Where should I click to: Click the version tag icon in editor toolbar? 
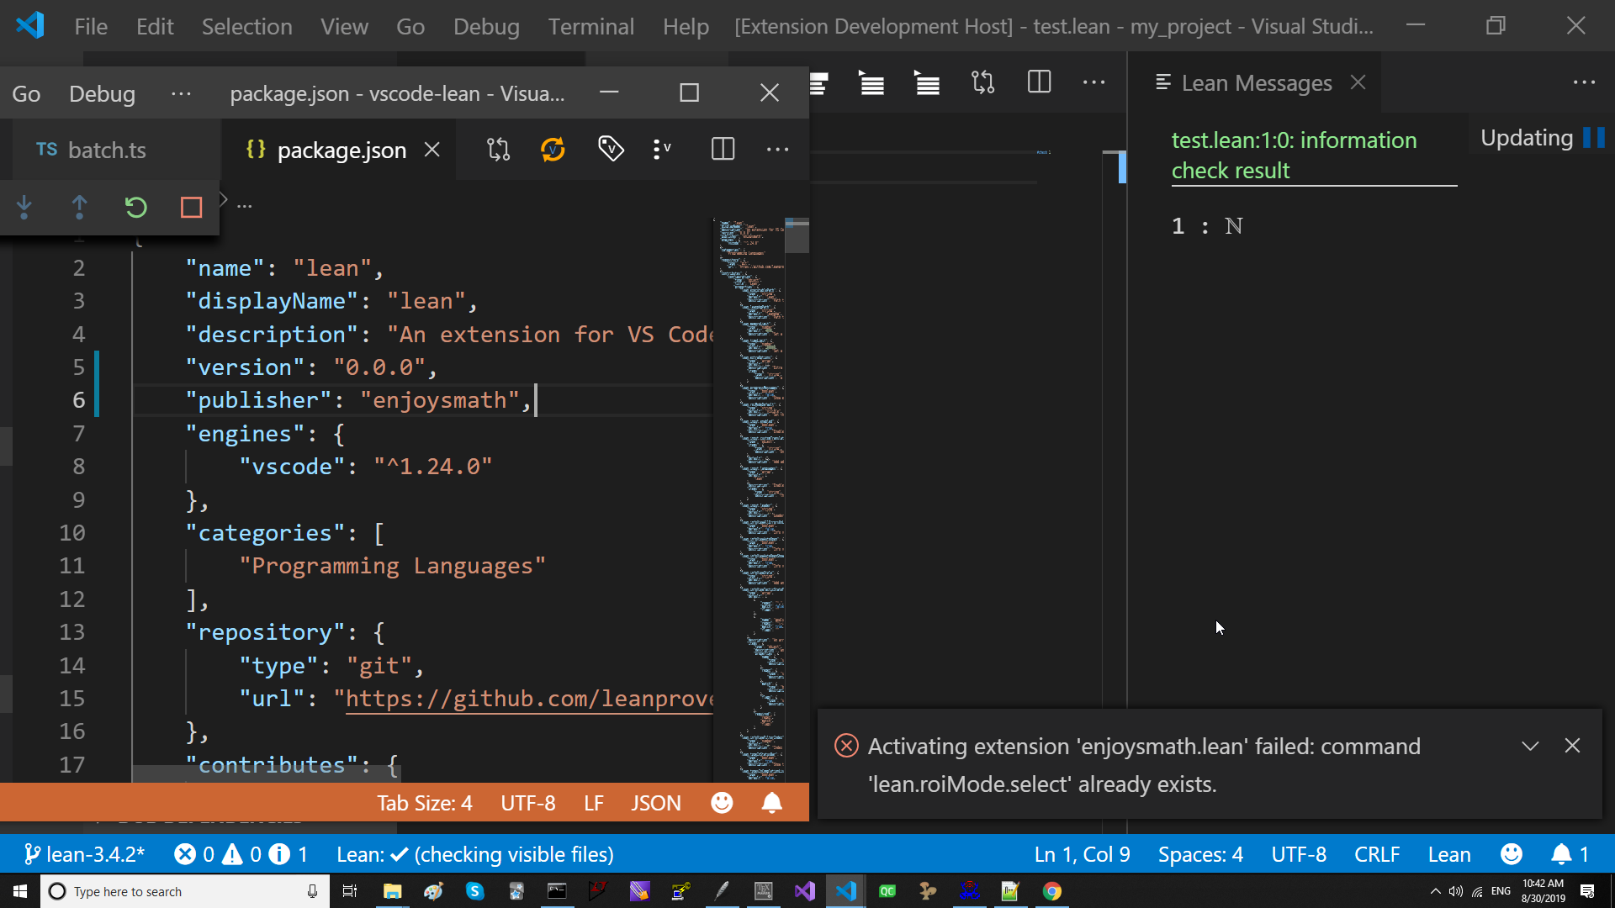point(611,149)
